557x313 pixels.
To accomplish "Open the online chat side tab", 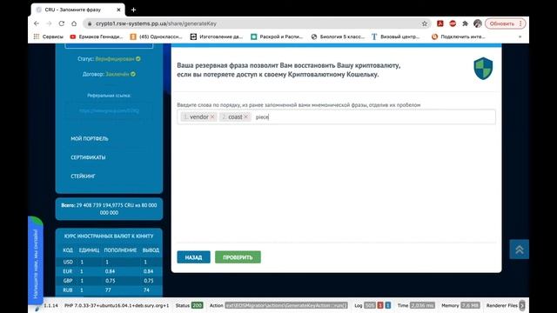I will (x=36, y=261).
